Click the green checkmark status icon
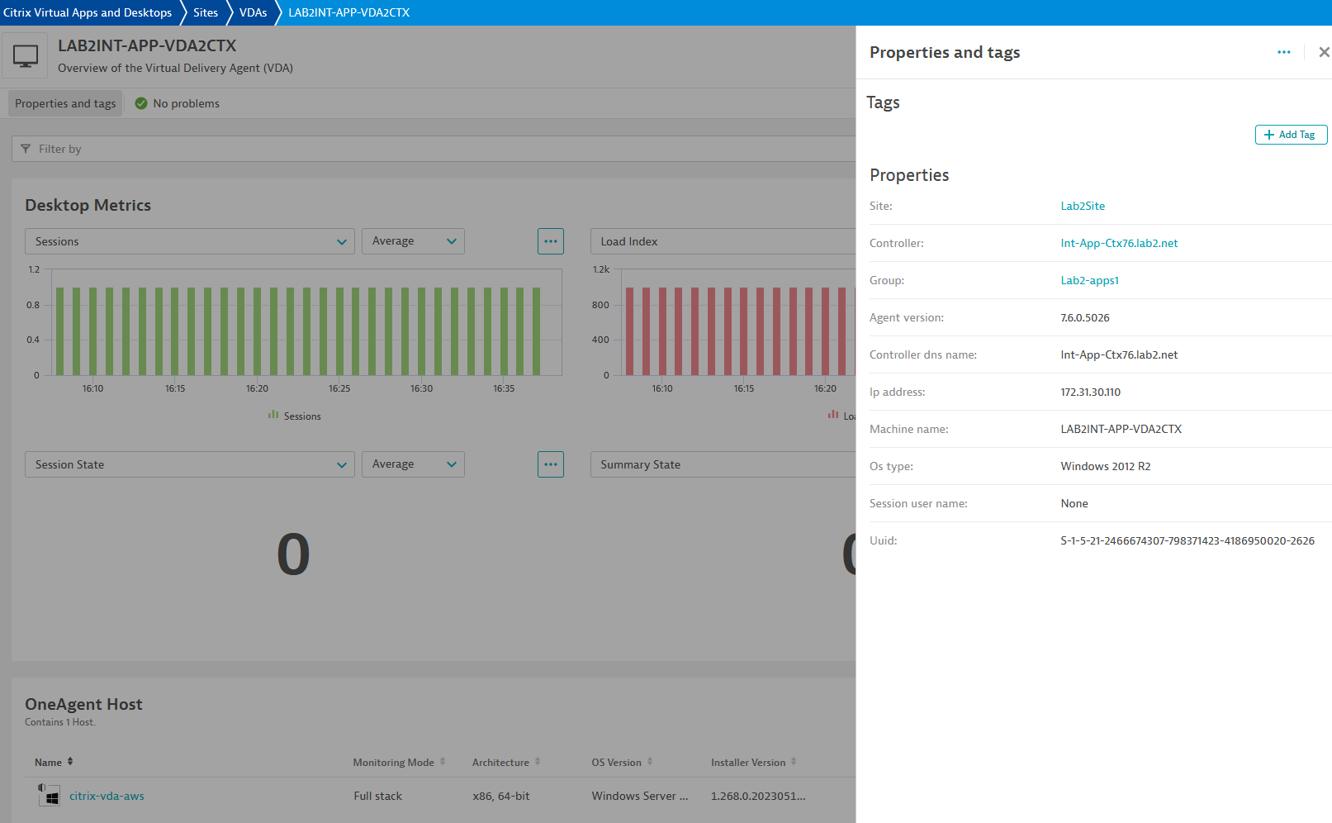This screenshot has width=1332, height=823. [141, 103]
